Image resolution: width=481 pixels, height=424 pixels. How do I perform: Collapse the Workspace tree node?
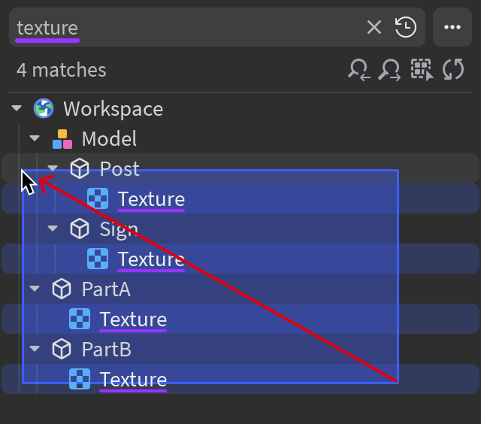pyautogui.click(x=17, y=109)
